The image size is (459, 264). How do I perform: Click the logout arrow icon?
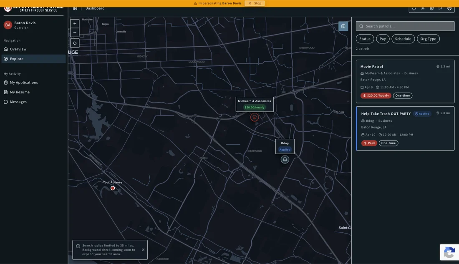441,8
